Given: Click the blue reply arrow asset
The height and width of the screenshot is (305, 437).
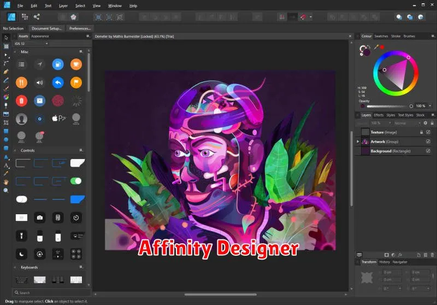Looking at the screenshot, I should click(x=58, y=83).
